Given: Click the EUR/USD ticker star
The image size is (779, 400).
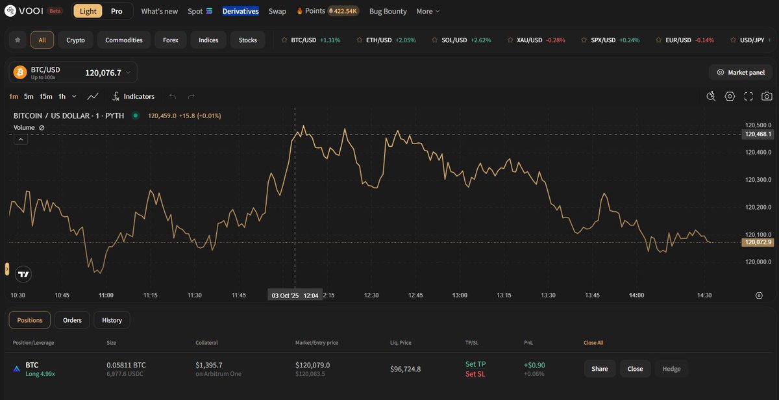Looking at the screenshot, I should pos(659,40).
